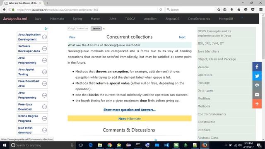Click Next question link
This screenshot has width=265, height=149.
pyautogui.click(x=182, y=37)
